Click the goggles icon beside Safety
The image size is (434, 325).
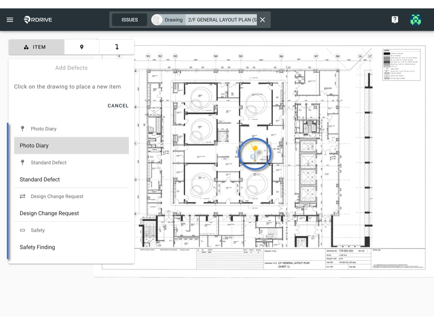pos(23,230)
